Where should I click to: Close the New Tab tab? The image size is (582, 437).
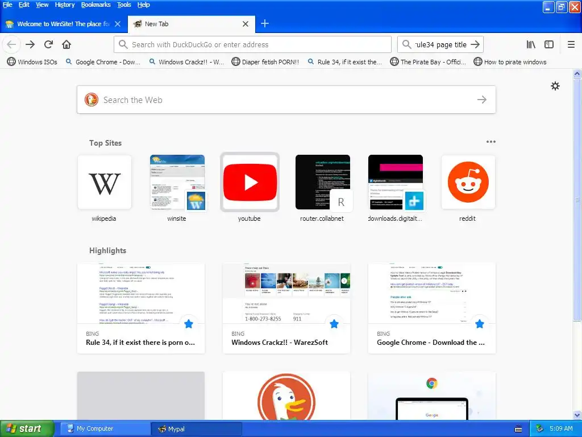click(246, 24)
